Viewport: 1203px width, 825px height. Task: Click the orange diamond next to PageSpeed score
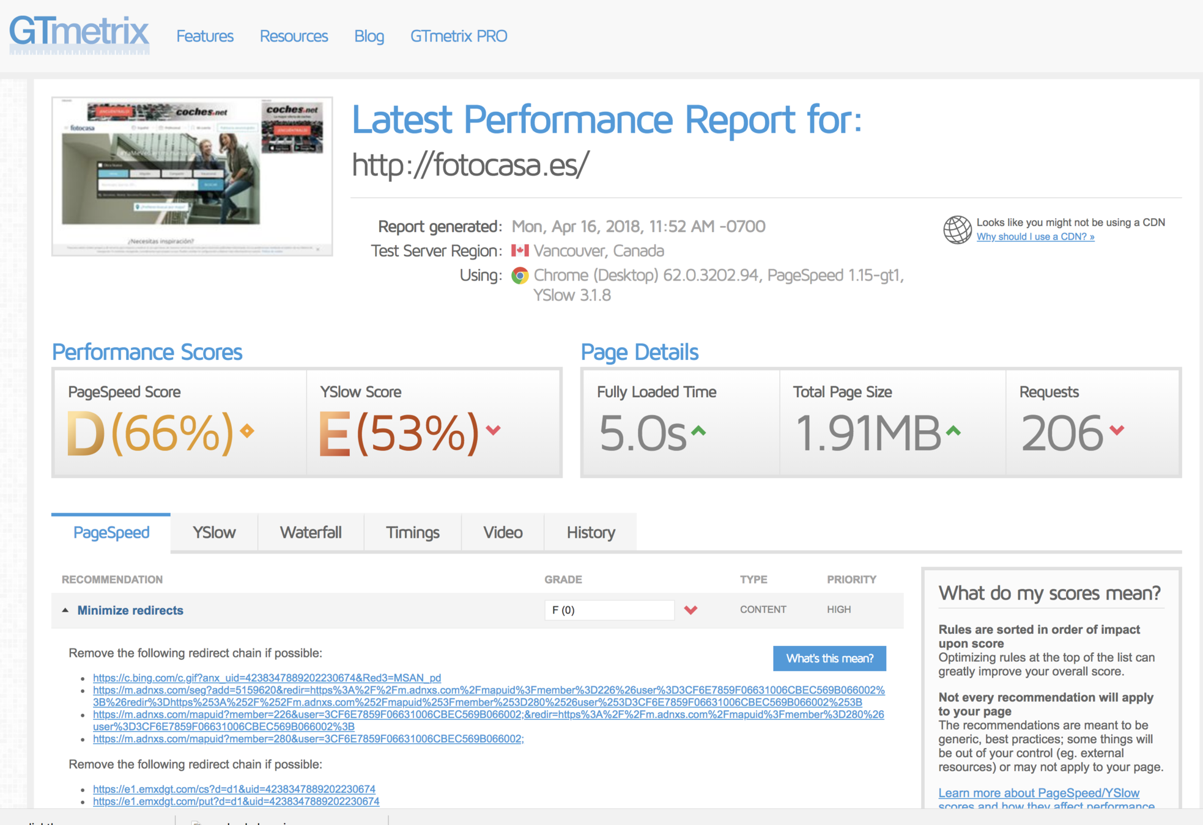[x=247, y=431]
